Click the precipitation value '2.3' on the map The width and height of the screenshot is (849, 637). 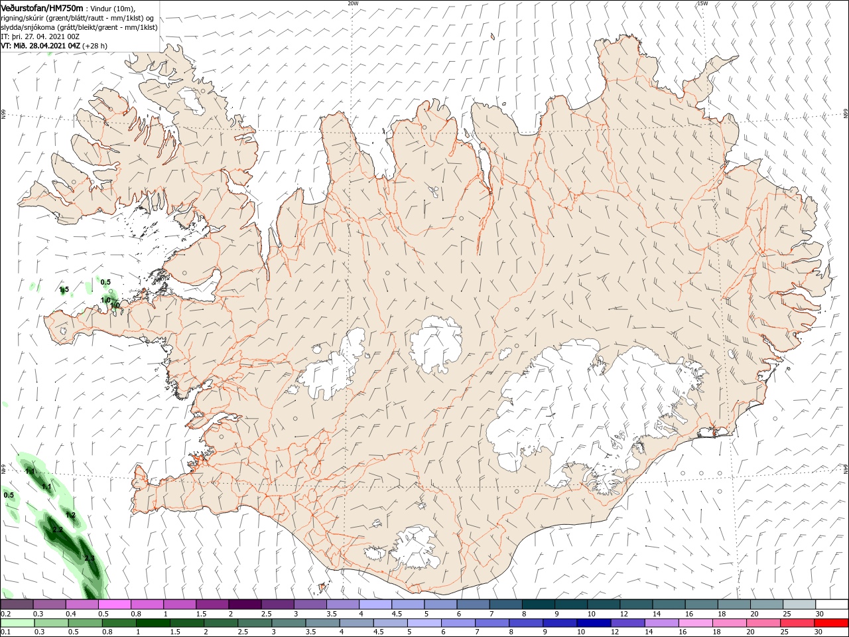point(90,559)
